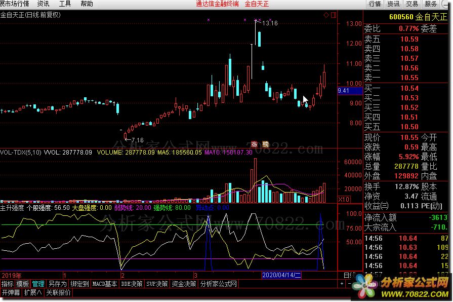The image size is (453, 302).
Task: Click the plus zoom button on the bottom bar
Action: (x=342, y=283)
